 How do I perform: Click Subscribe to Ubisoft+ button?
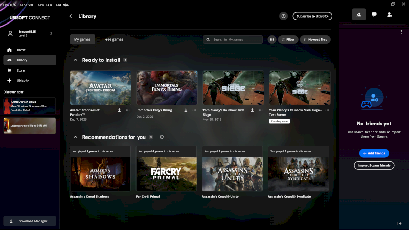312,16
